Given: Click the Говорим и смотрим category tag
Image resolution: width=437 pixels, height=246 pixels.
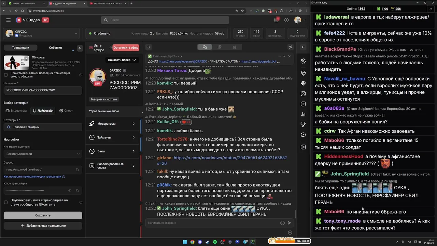Looking at the screenshot, I should (x=104, y=99).
